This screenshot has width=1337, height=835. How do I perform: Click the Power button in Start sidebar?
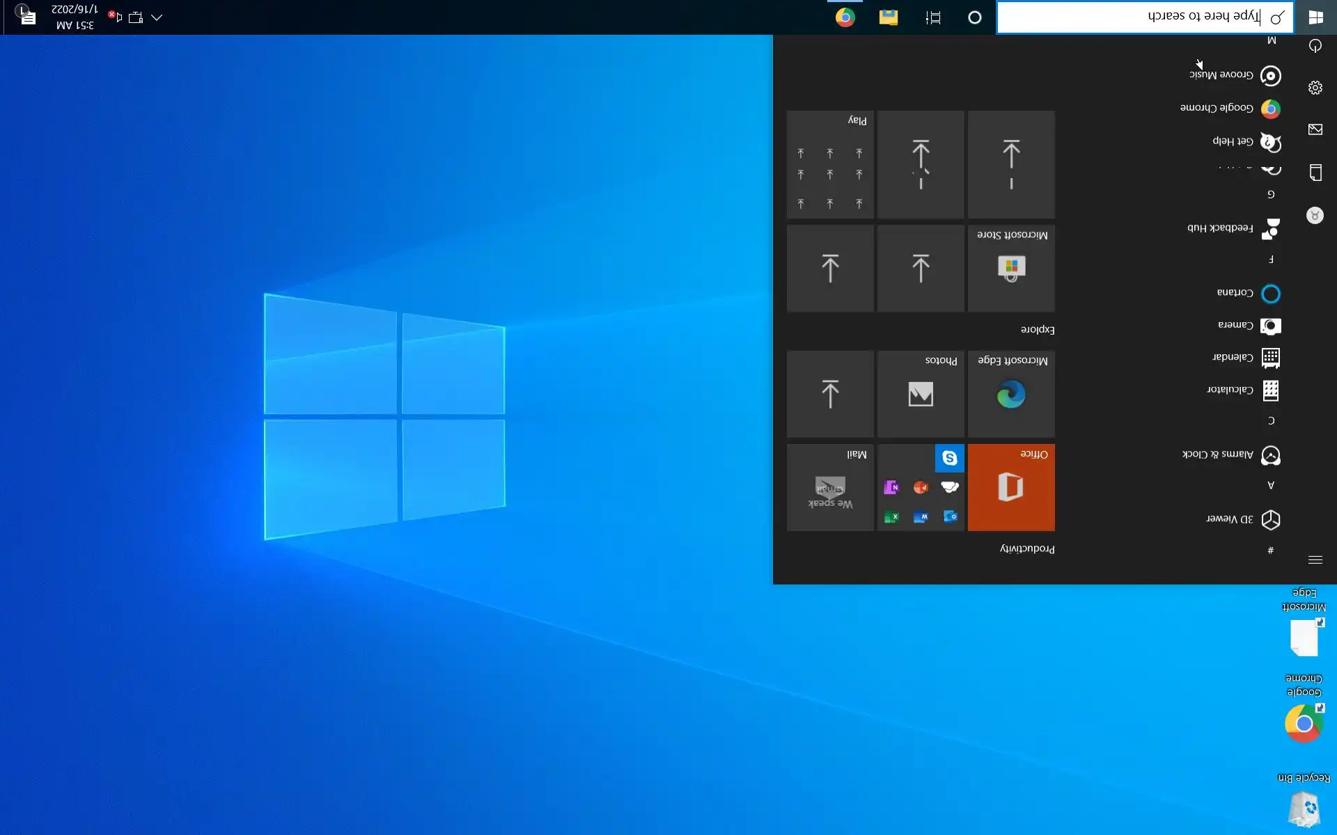tap(1315, 46)
